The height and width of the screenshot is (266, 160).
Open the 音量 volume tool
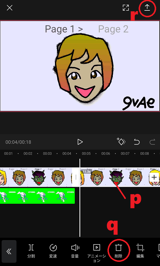(x=75, y=251)
